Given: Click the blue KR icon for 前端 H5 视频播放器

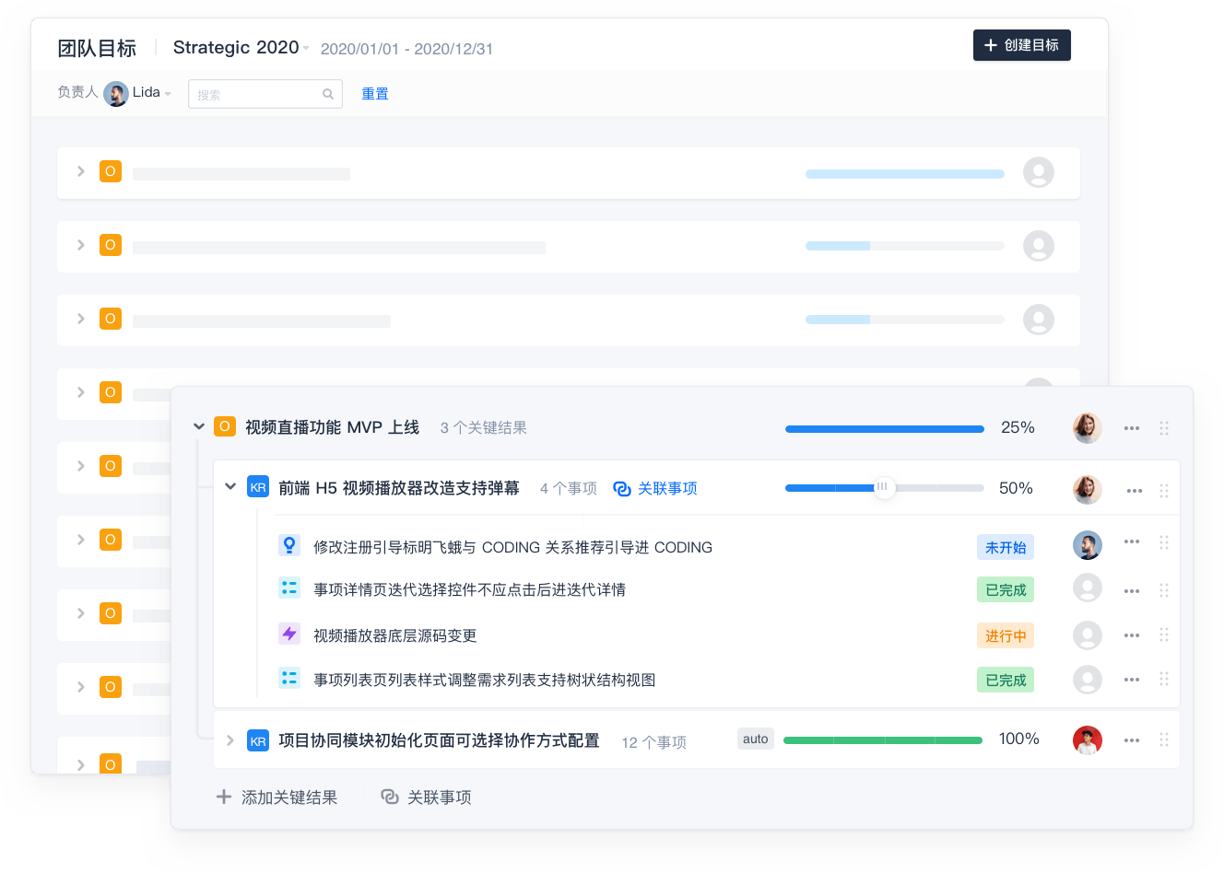Looking at the screenshot, I should 258,487.
